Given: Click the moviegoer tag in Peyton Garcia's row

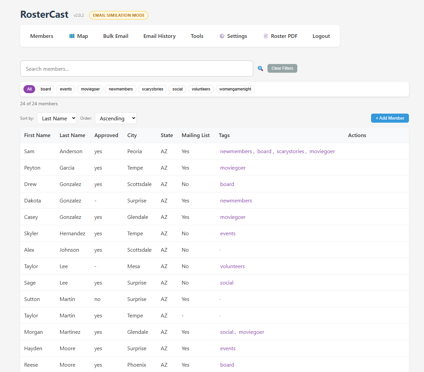Looking at the screenshot, I should (233, 168).
